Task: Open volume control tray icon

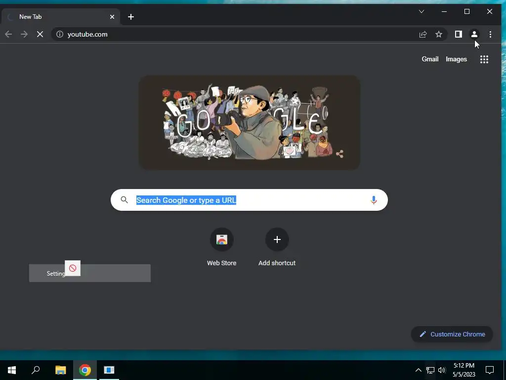Action: click(442, 370)
